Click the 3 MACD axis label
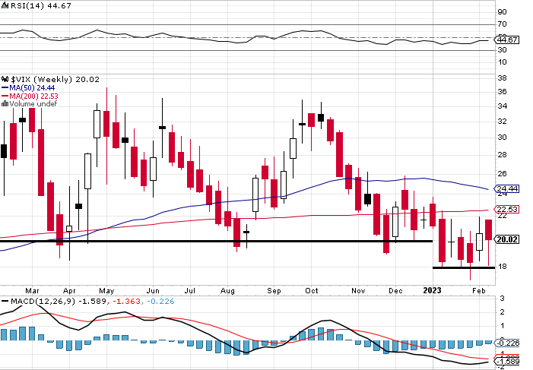533x370 pixels. [x=502, y=299]
